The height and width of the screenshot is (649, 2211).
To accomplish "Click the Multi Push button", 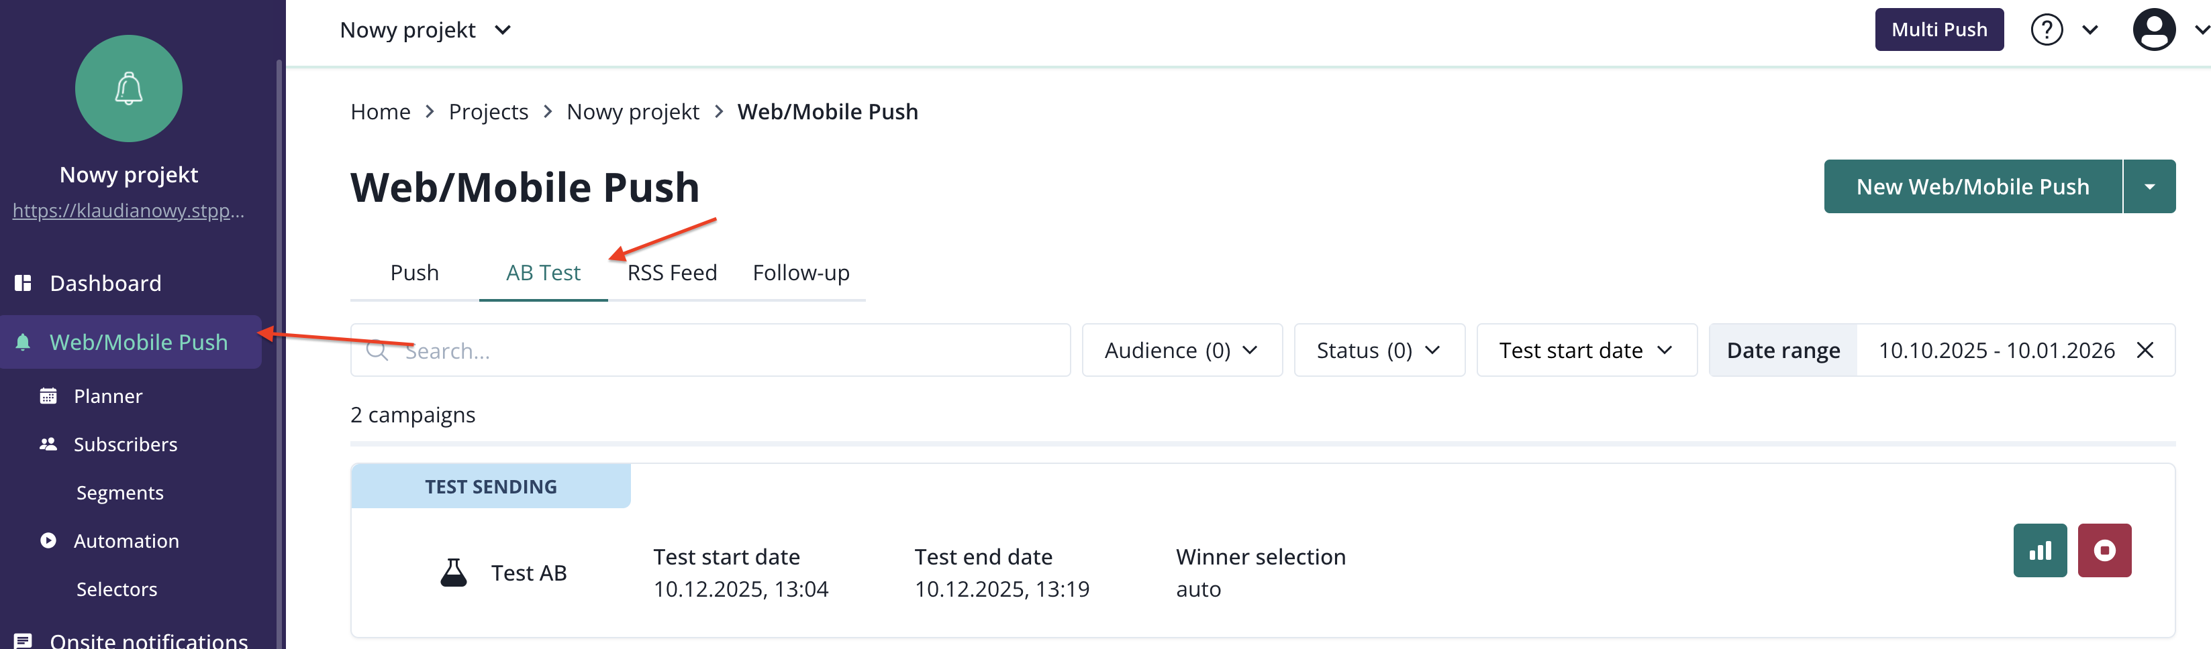I will [1938, 30].
